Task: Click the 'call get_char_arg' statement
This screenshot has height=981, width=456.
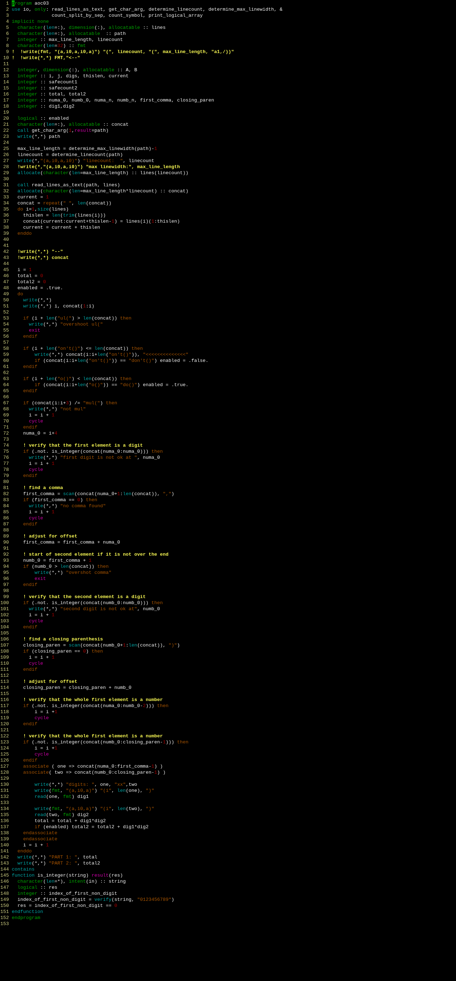Action: [63, 131]
